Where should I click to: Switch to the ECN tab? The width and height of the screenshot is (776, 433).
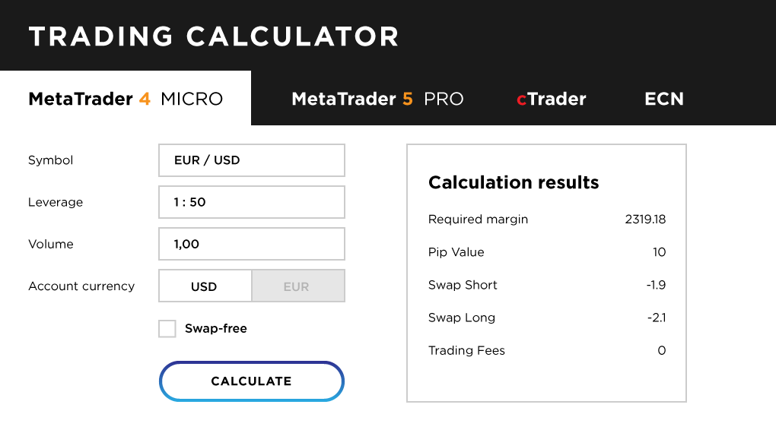[x=664, y=99]
